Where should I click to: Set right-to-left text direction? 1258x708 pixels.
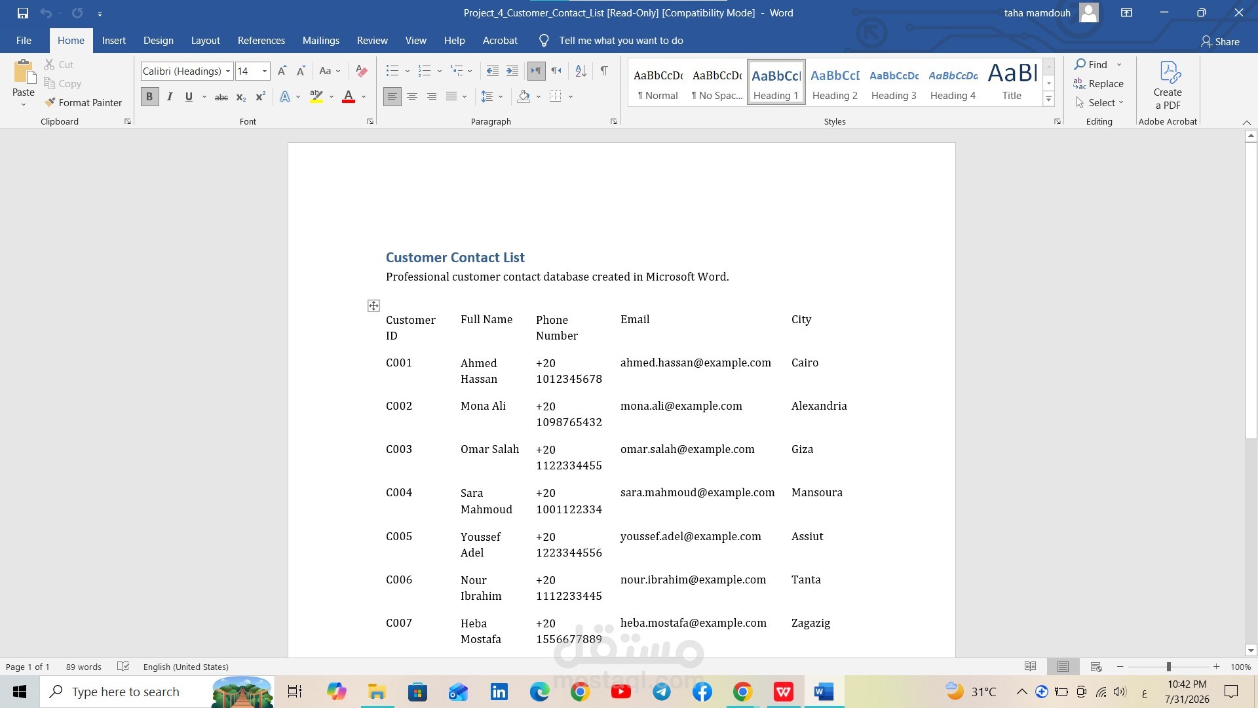click(556, 71)
